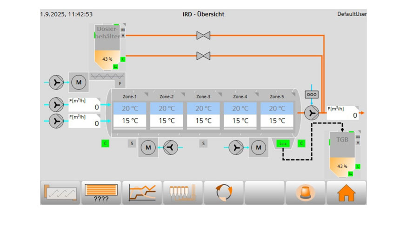Click the green L indicator on Dosierbehälter
Viewport: 407px width, 232px height.
click(x=123, y=59)
